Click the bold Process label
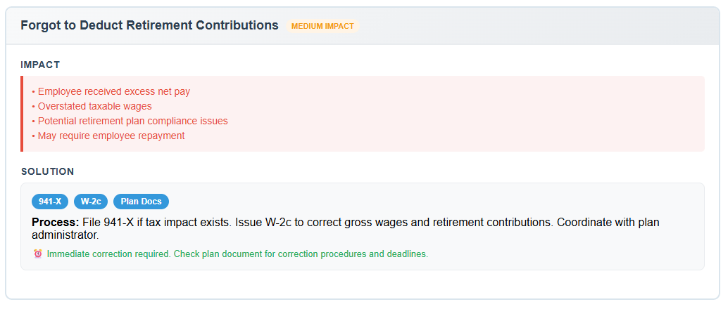The width and height of the screenshot is (728, 309). point(56,223)
